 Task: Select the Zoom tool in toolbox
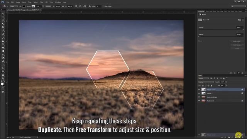[3, 78]
